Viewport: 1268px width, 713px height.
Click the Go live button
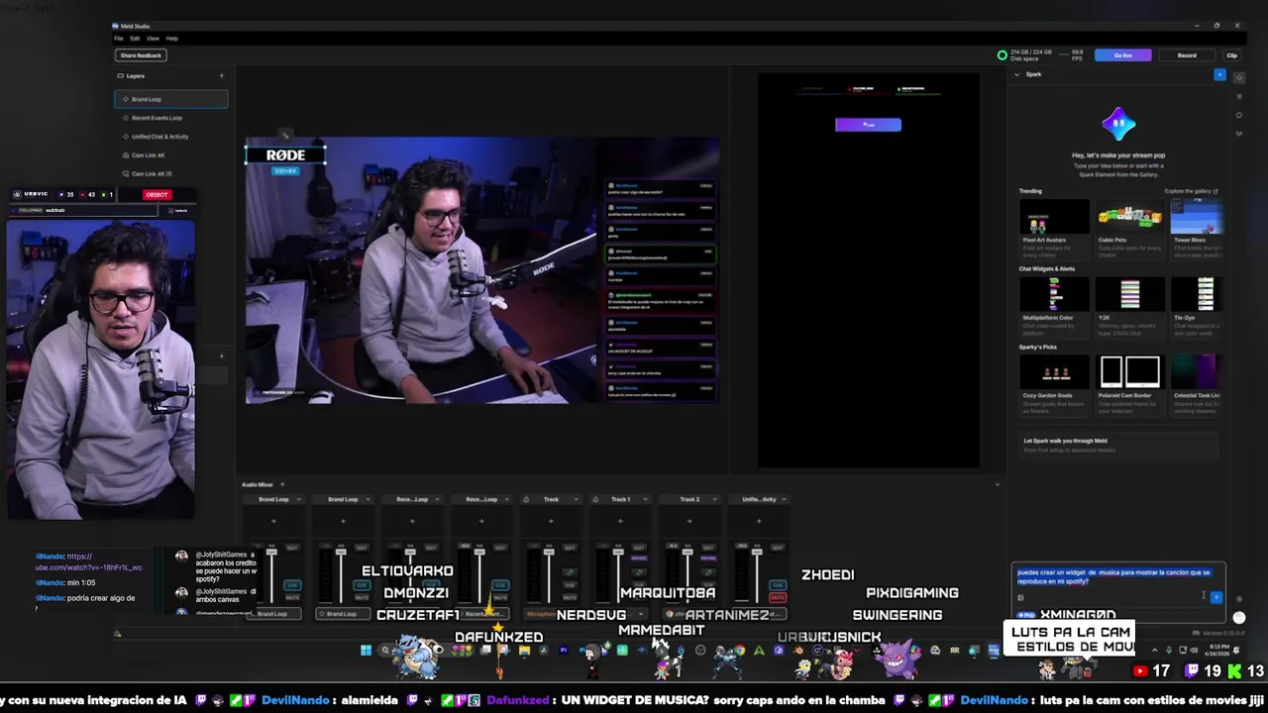point(1122,55)
